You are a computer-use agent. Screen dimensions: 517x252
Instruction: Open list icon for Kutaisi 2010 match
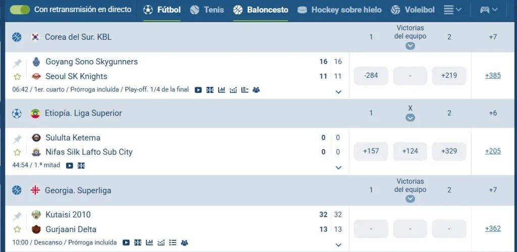point(173,243)
